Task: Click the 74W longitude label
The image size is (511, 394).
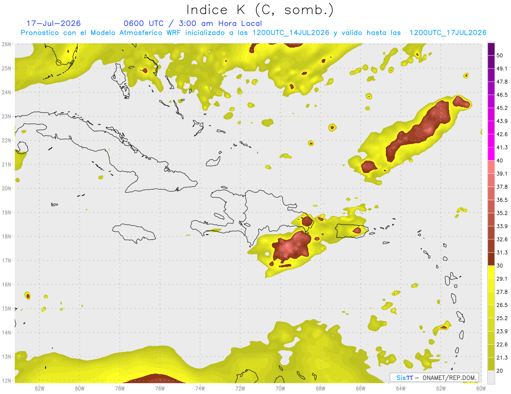Action: pyautogui.click(x=200, y=388)
